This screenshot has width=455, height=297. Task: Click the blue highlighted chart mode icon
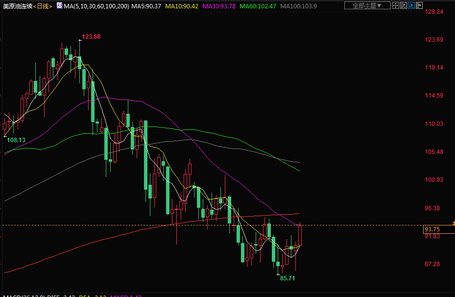pyautogui.click(x=411, y=5)
